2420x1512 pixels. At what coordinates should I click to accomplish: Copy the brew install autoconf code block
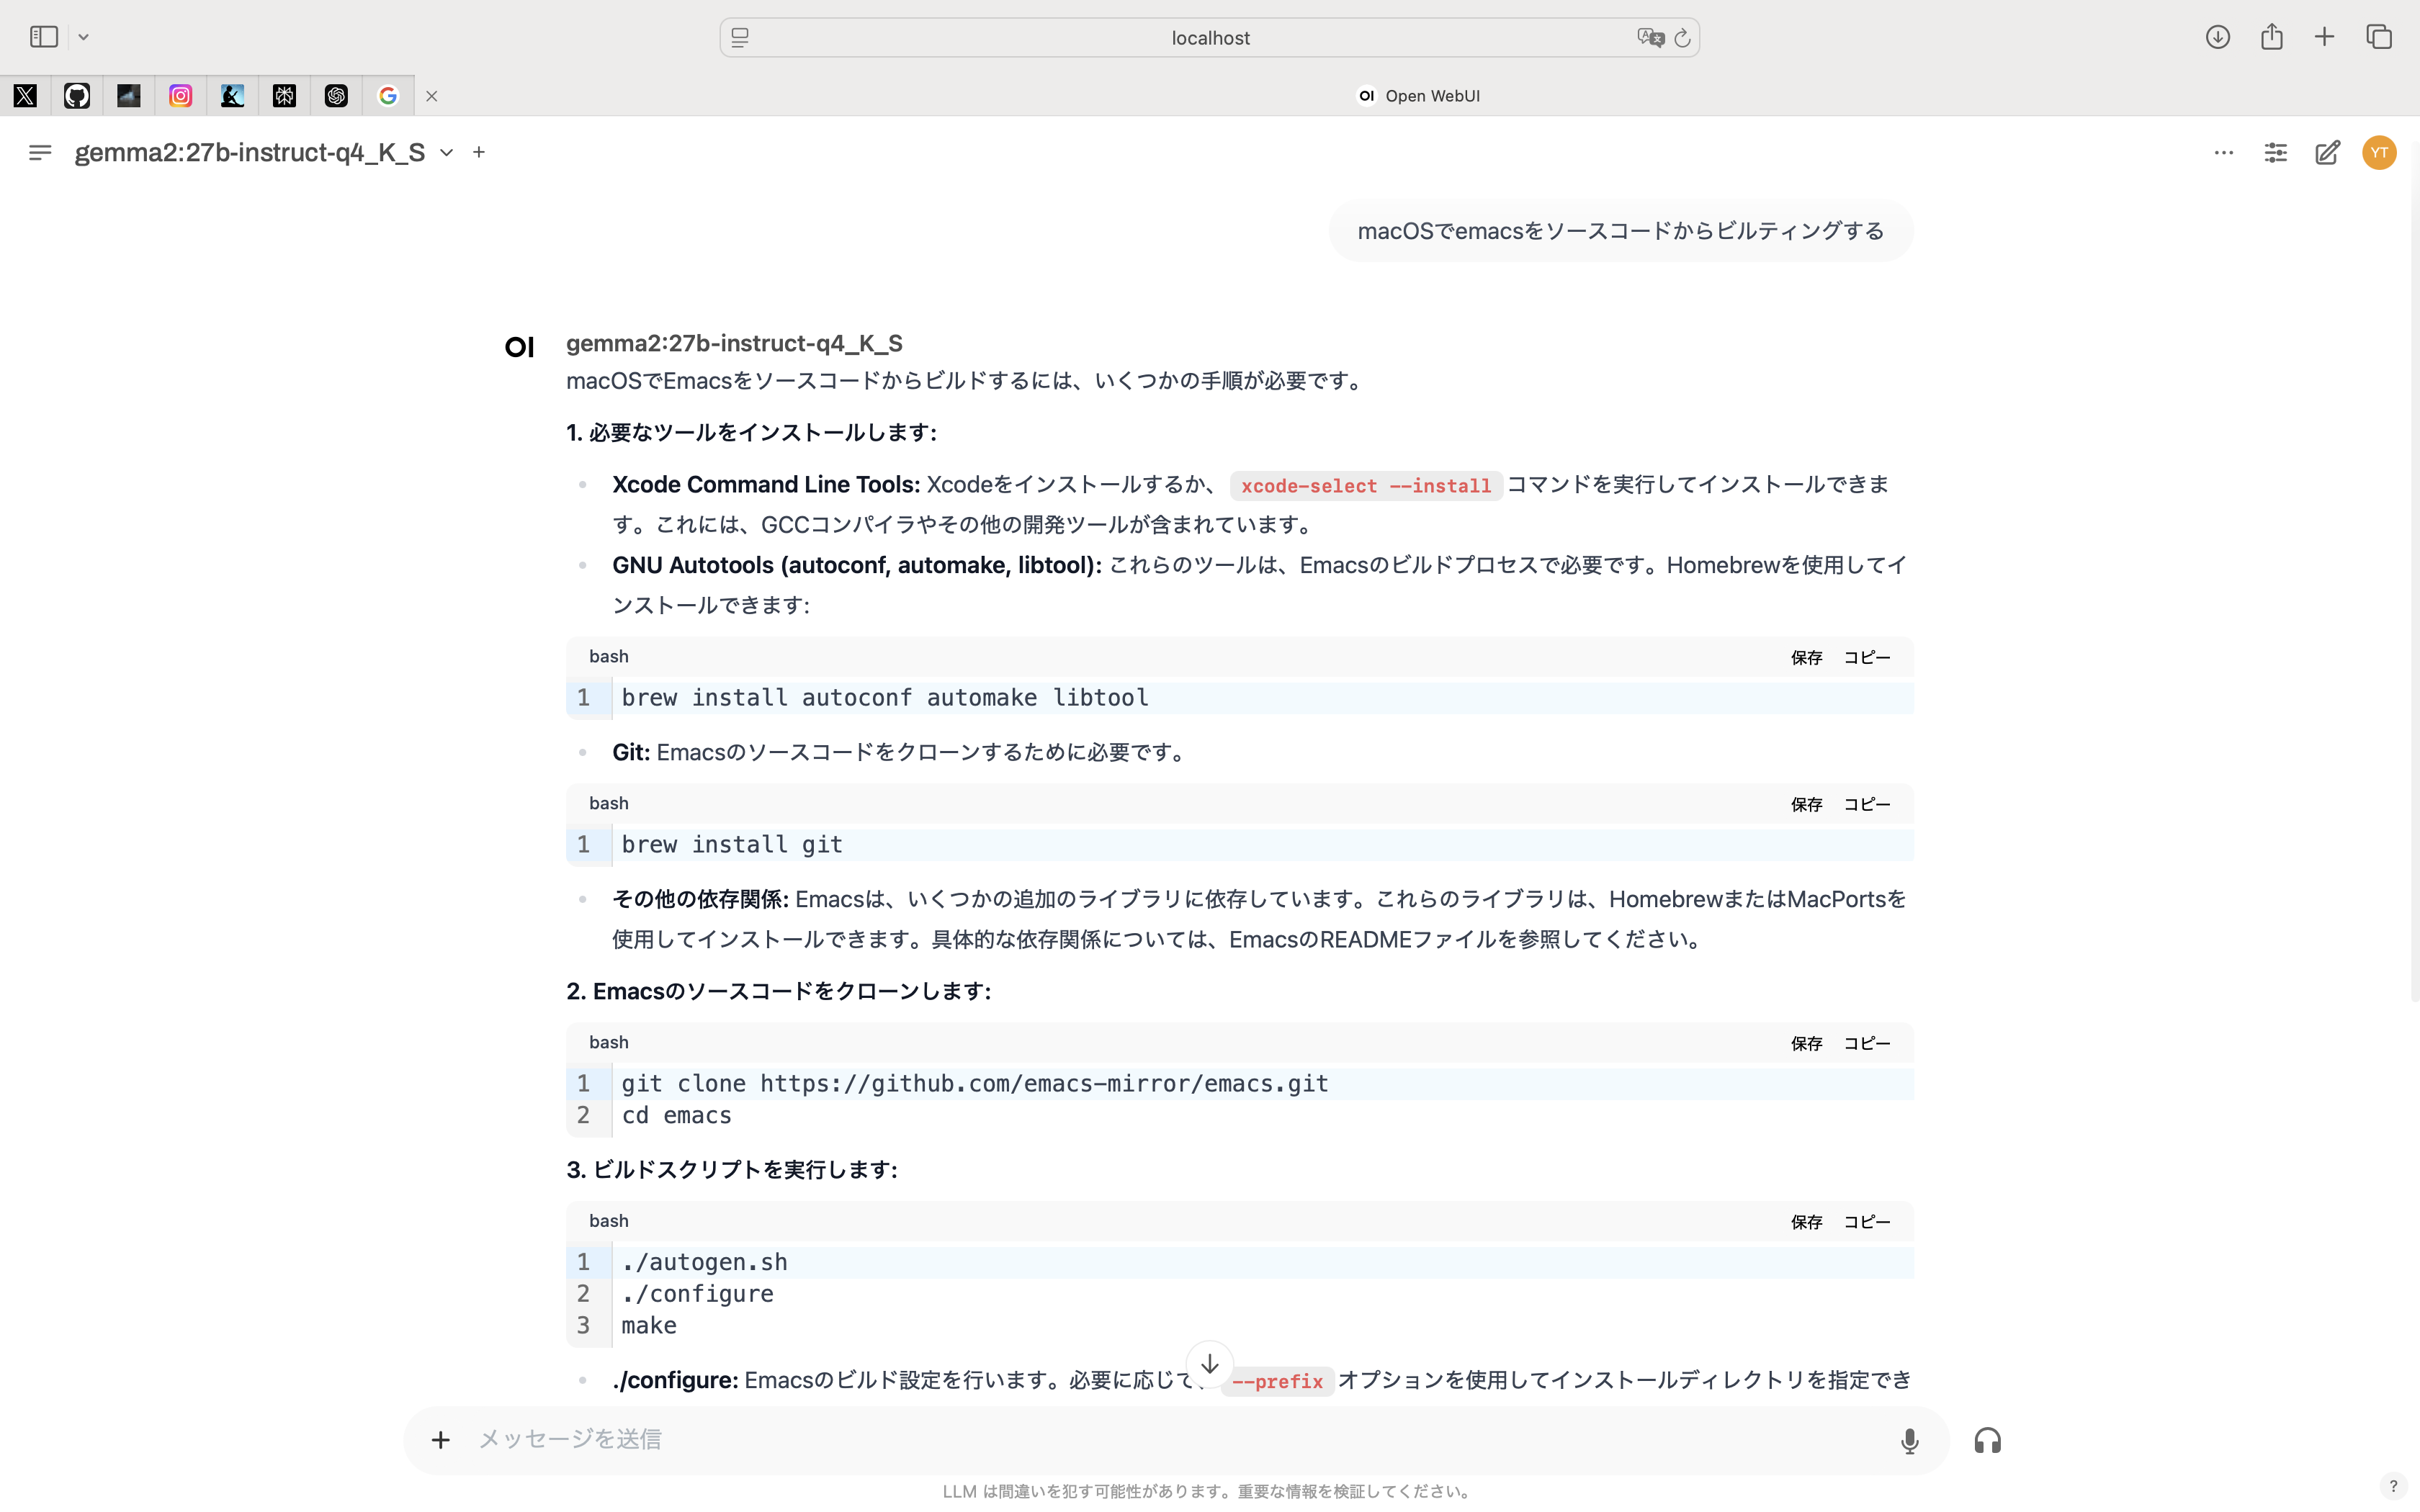[x=1866, y=657]
